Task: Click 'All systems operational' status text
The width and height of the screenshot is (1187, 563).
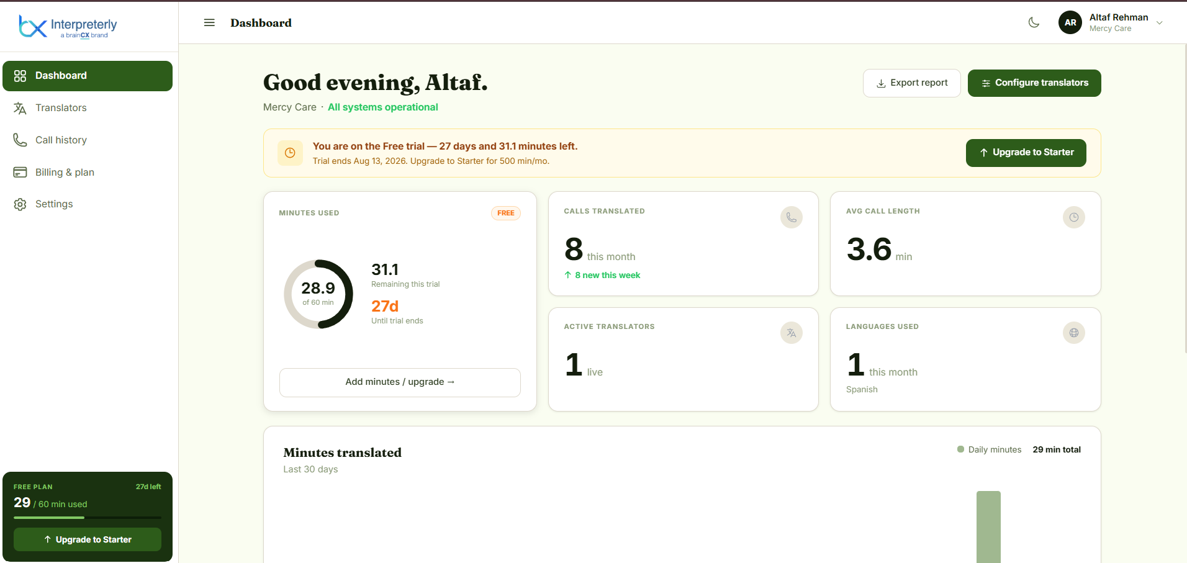Action: tap(383, 107)
